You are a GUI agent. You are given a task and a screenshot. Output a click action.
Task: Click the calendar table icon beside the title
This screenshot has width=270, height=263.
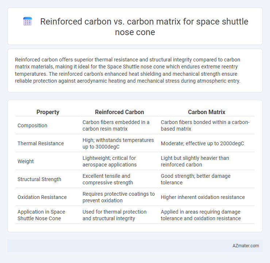(x=28, y=22)
